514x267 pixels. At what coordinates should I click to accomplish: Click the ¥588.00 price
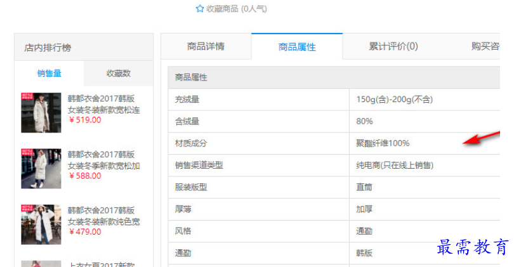(85, 176)
